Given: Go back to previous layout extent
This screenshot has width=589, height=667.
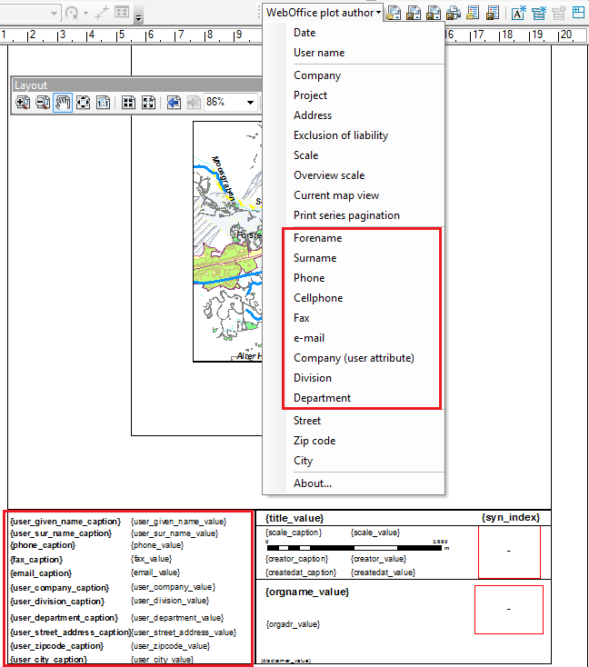Looking at the screenshot, I should (x=174, y=103).
